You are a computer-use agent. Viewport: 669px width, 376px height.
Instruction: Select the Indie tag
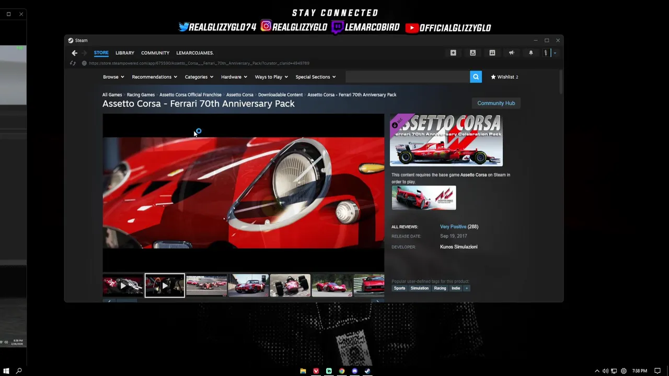[456, 288]
